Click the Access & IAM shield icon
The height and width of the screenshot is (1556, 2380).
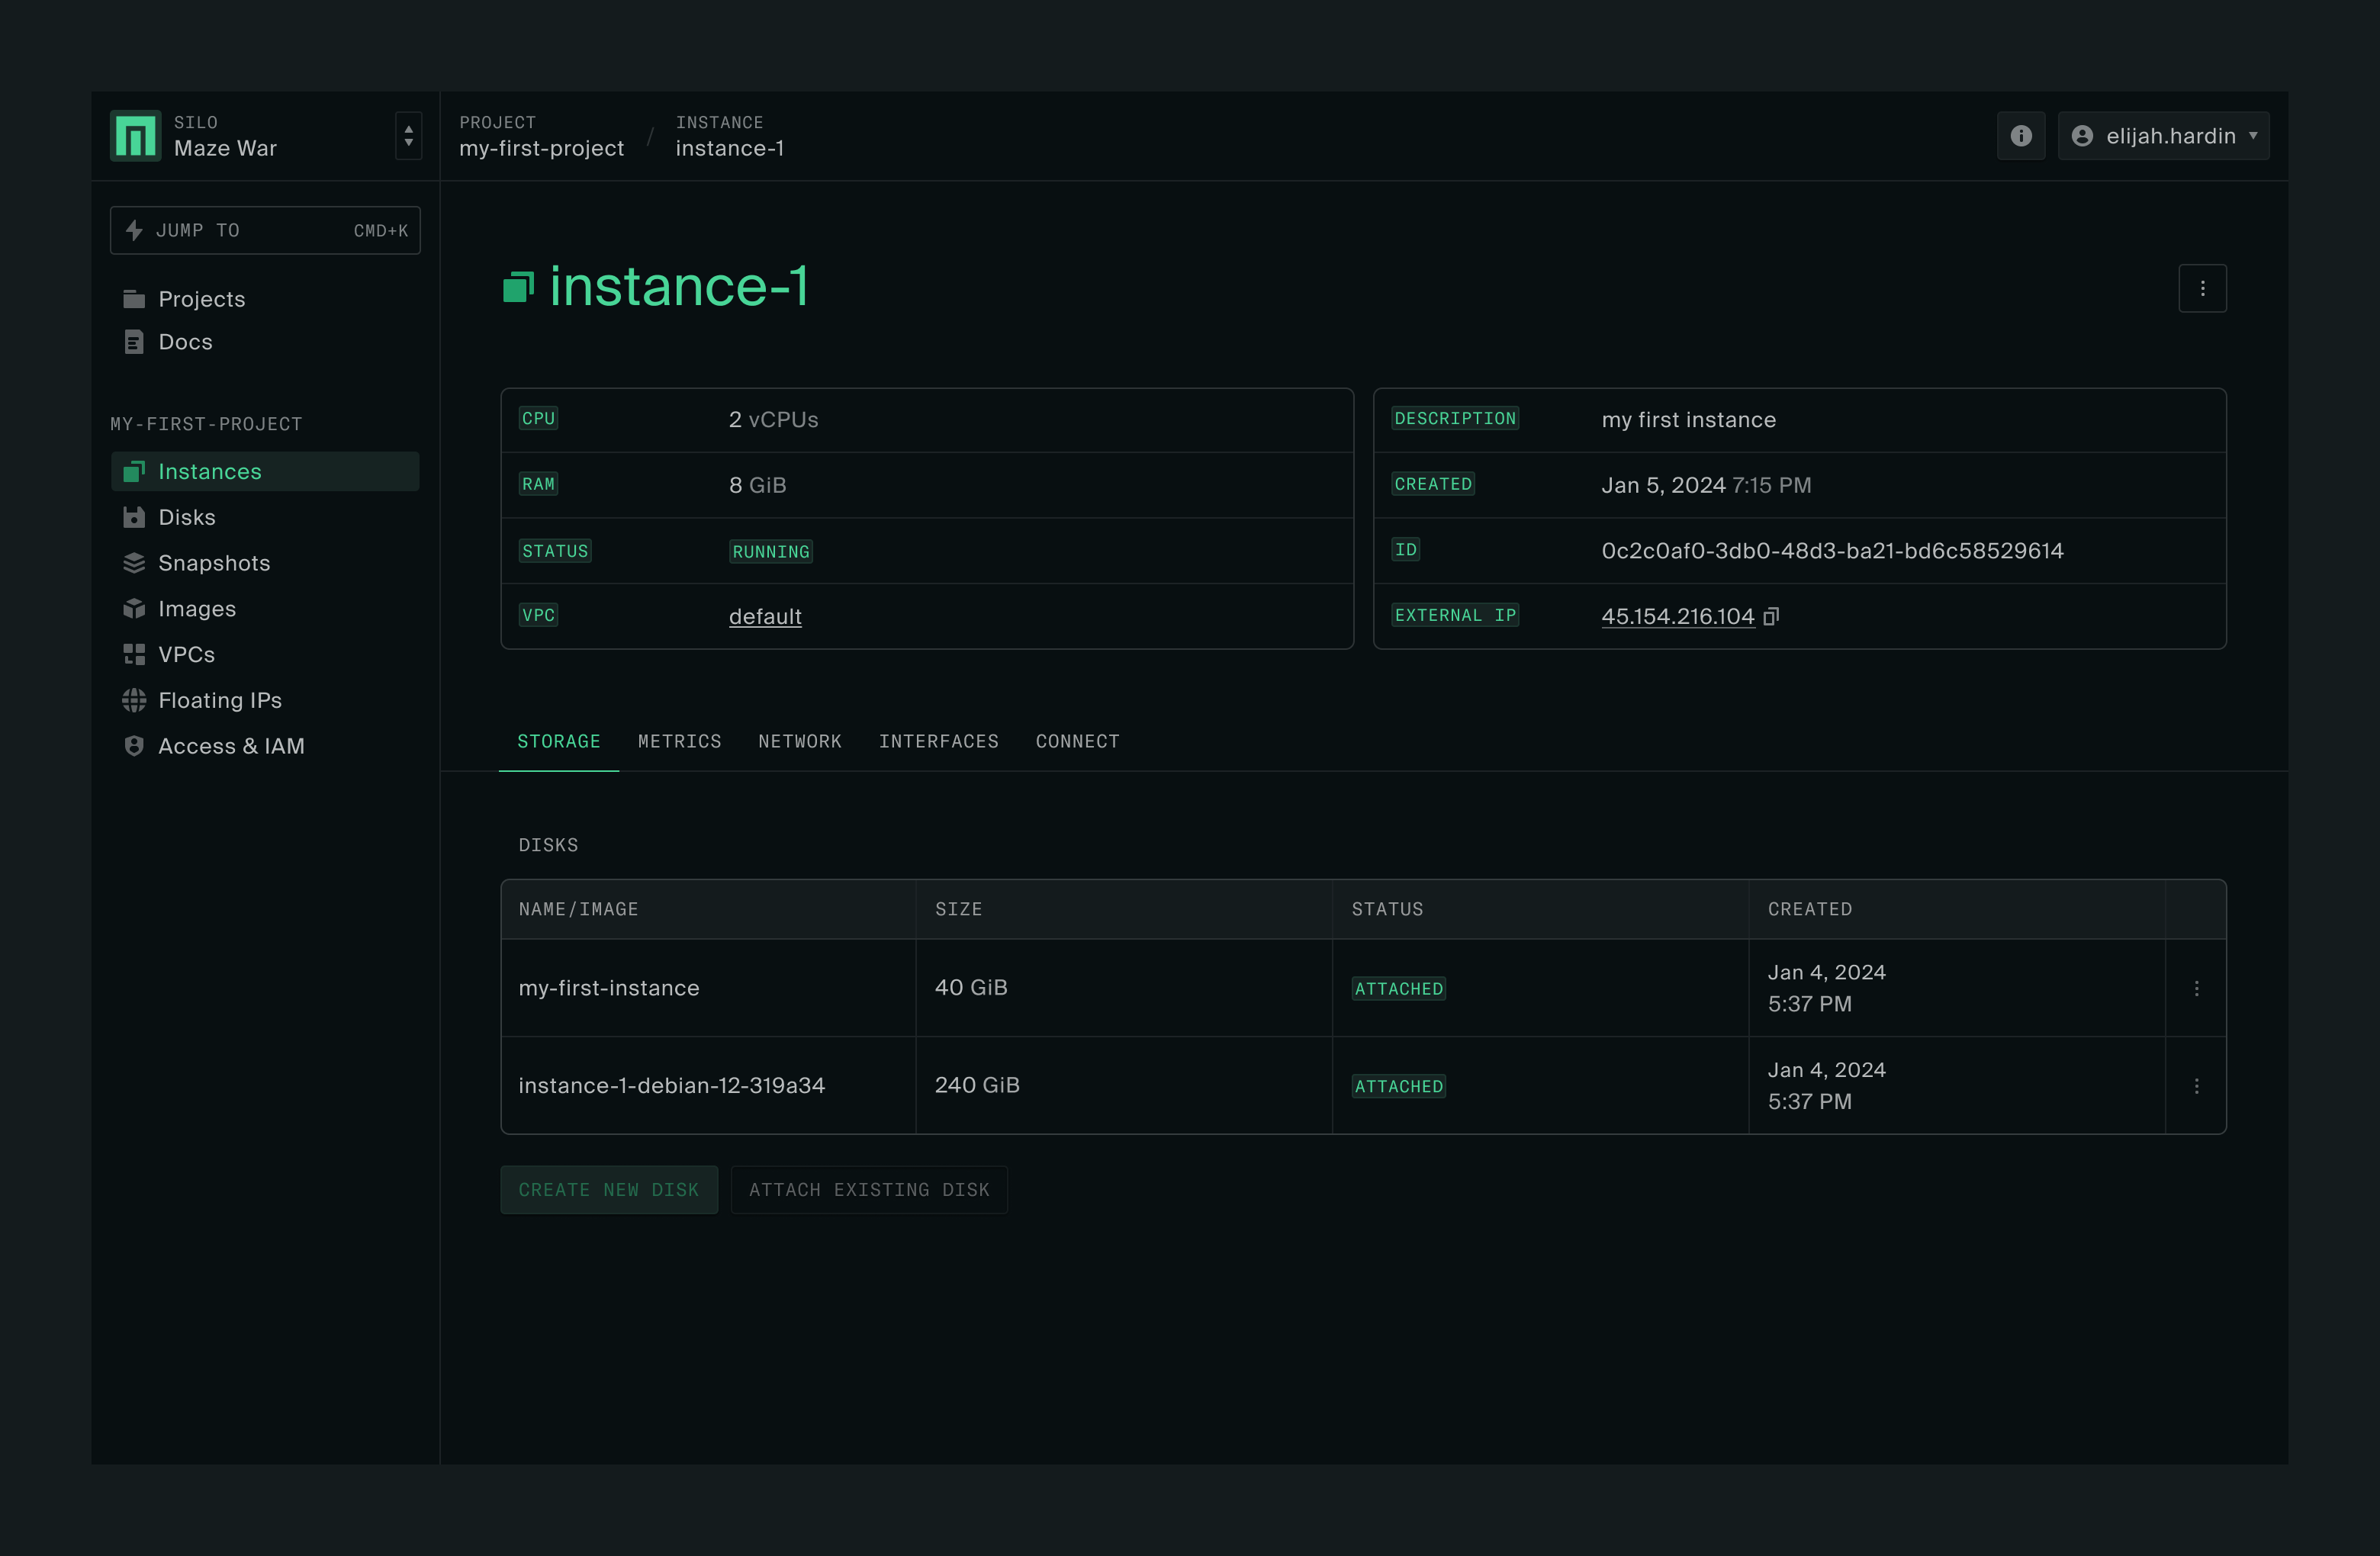(x=134, y=746)
